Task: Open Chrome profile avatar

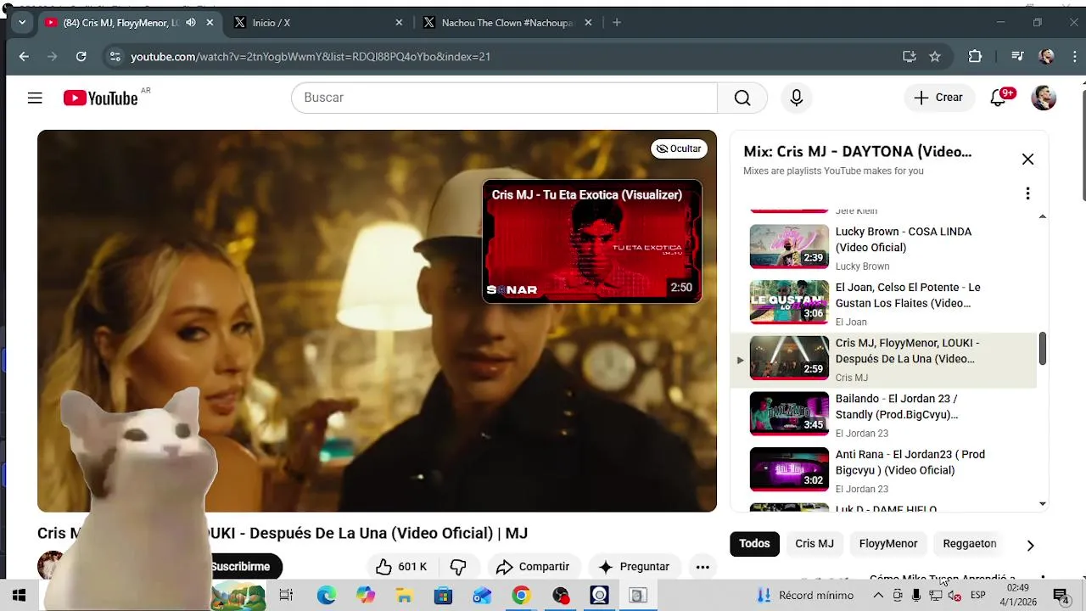Action: tap(1047, 57)
